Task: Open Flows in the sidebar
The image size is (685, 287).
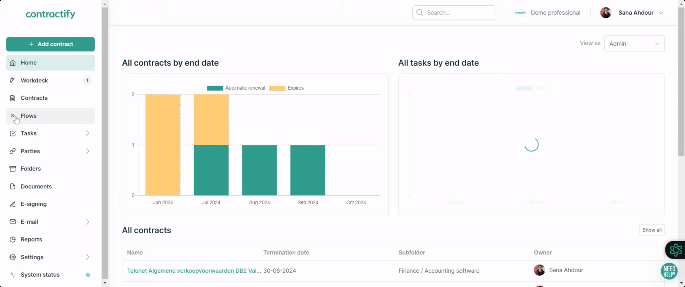Action: (29, 116)
